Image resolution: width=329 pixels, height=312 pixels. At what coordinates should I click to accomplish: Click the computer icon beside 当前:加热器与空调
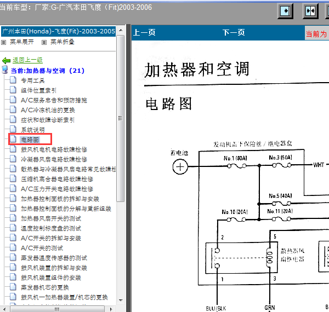(x=4, y=70)
